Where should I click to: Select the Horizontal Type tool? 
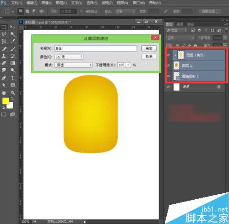13,78
